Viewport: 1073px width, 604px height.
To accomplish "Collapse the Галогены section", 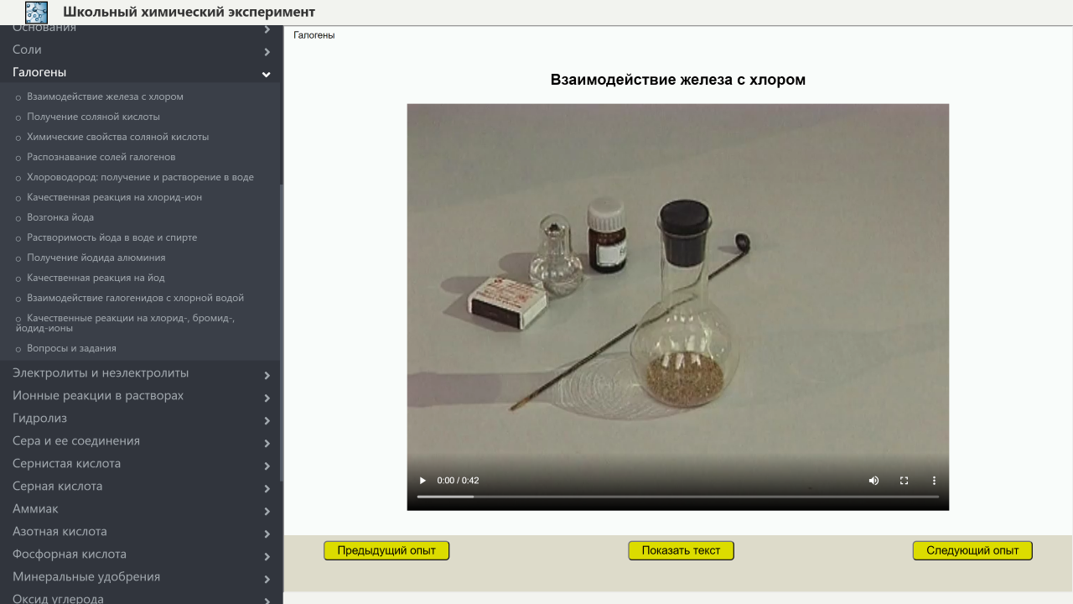I will tap(266, 74).
